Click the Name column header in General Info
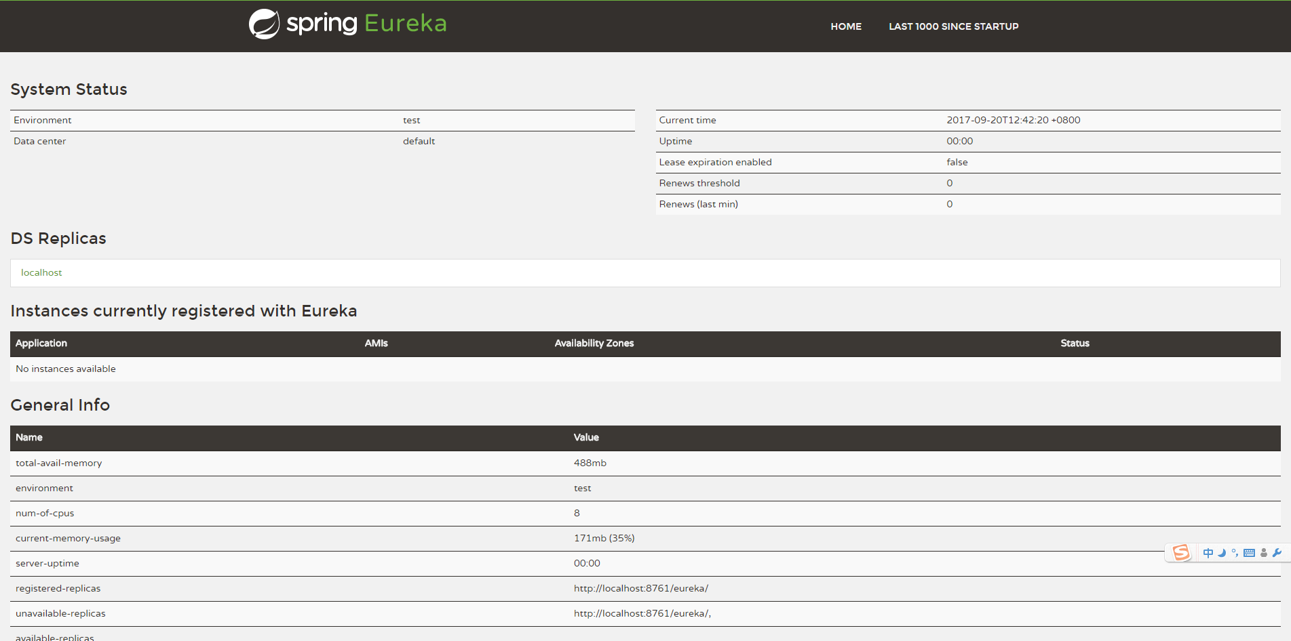The width and height of the screenshot is (1291, 641). click(x=29, y=437)
